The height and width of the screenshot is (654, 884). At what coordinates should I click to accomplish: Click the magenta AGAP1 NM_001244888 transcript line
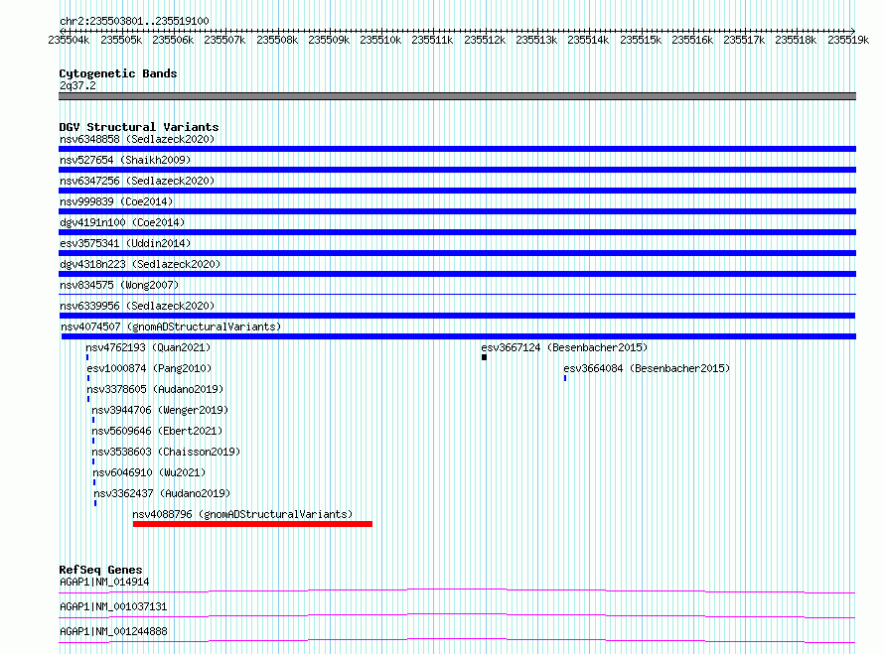(457, 640)
